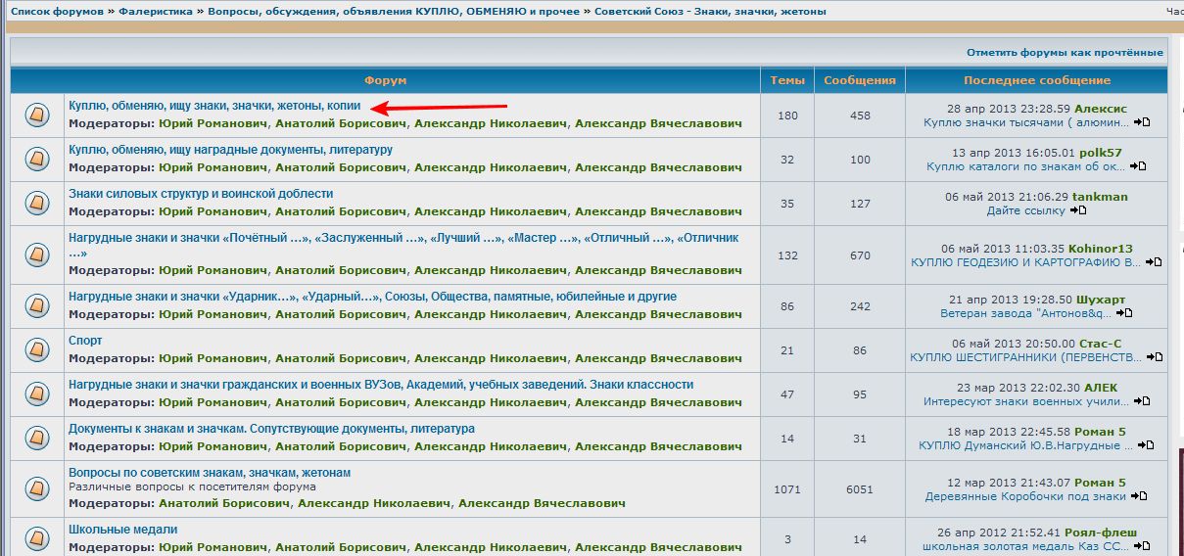This screenshot has width=1184, height=556.
Task: Jump to last post icon by «КУПЛЮ ШЕСТИГРАННИКИ»
Action: tap(1155, 357)
